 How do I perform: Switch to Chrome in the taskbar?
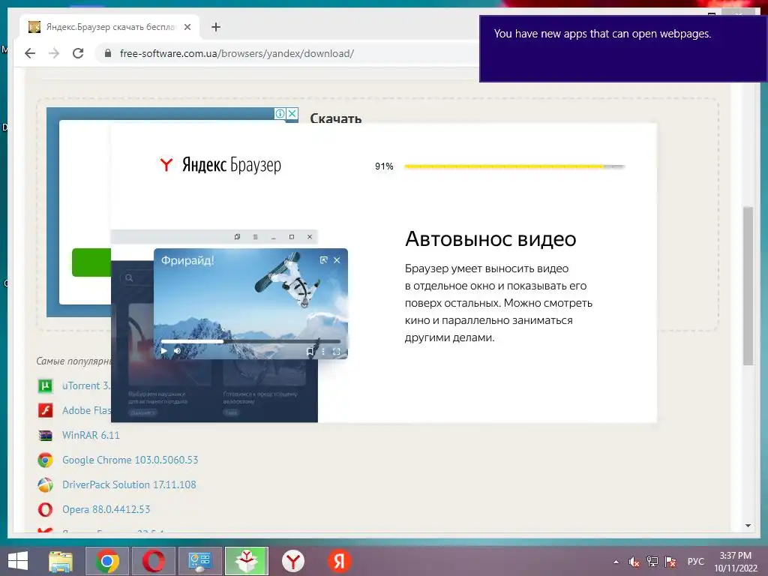point(107,561)
